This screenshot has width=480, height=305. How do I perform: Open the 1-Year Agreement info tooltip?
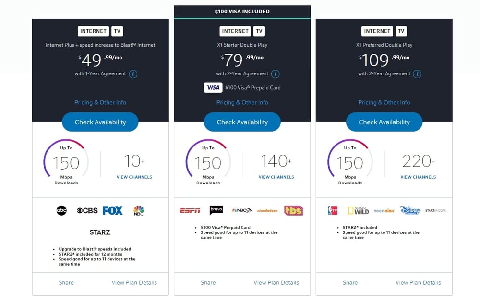click(x=133, y=73)
